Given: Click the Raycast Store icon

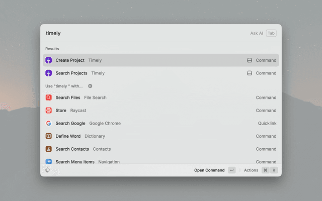Looking at the screenshot, I should click(x=49, y=111).
